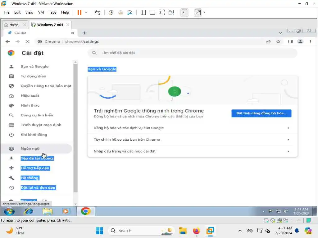Take a snapshot of the virtual machine
Image resolution: width=318 pixels, height=238 pixels.
pyautogui.click(x=111, y=12)
